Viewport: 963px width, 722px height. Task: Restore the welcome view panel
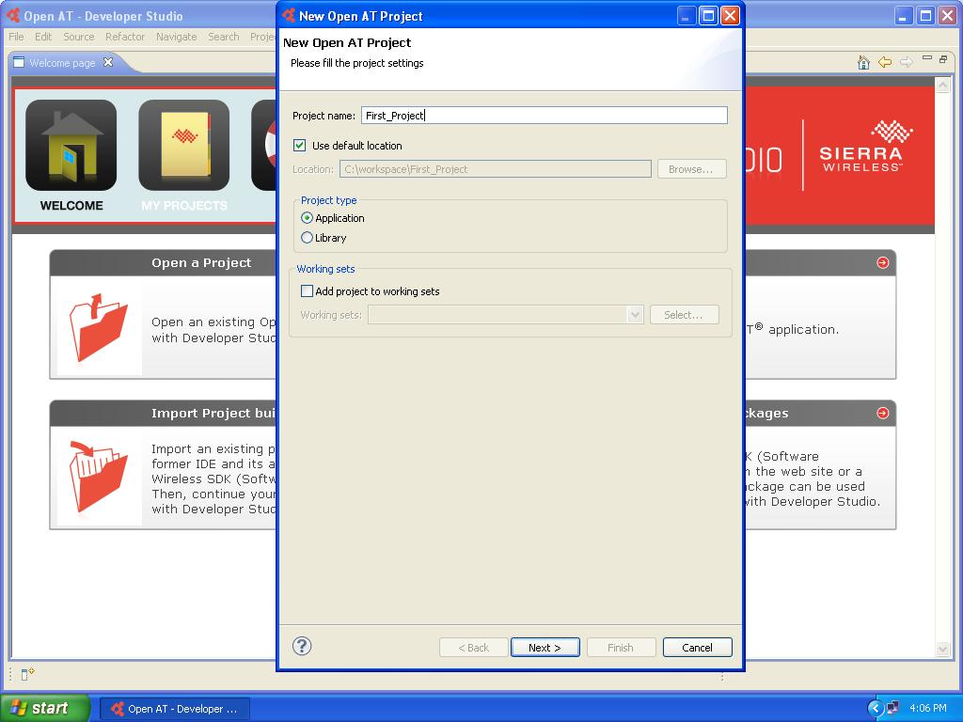[x=943, y=59]
